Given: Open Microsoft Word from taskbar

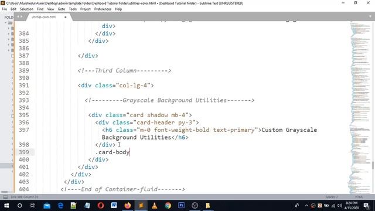Looking at the screenshot, I should pyautogui.click(x=114, y=206).
